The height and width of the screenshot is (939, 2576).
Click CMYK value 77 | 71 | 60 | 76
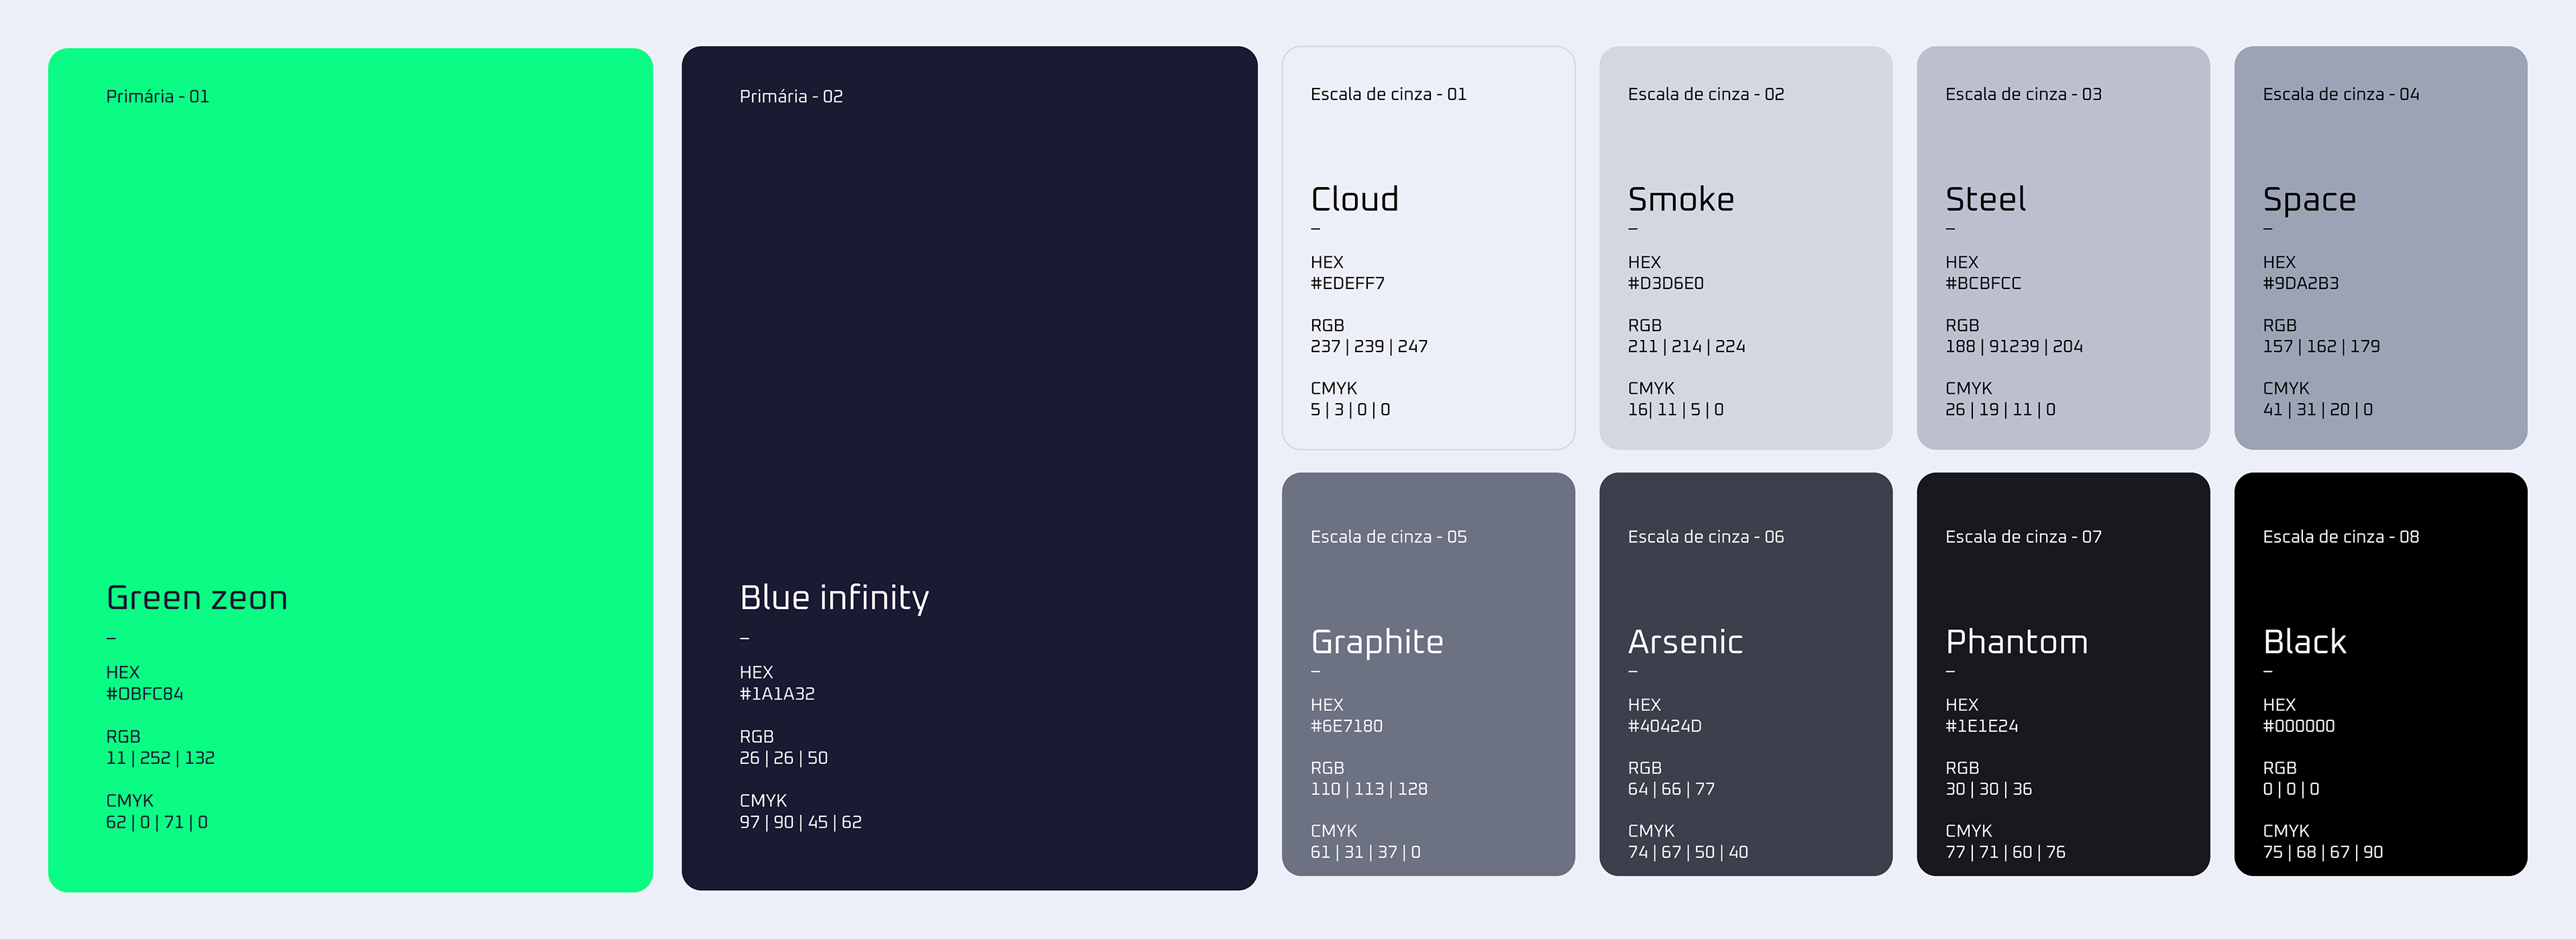coord(2006,852)
